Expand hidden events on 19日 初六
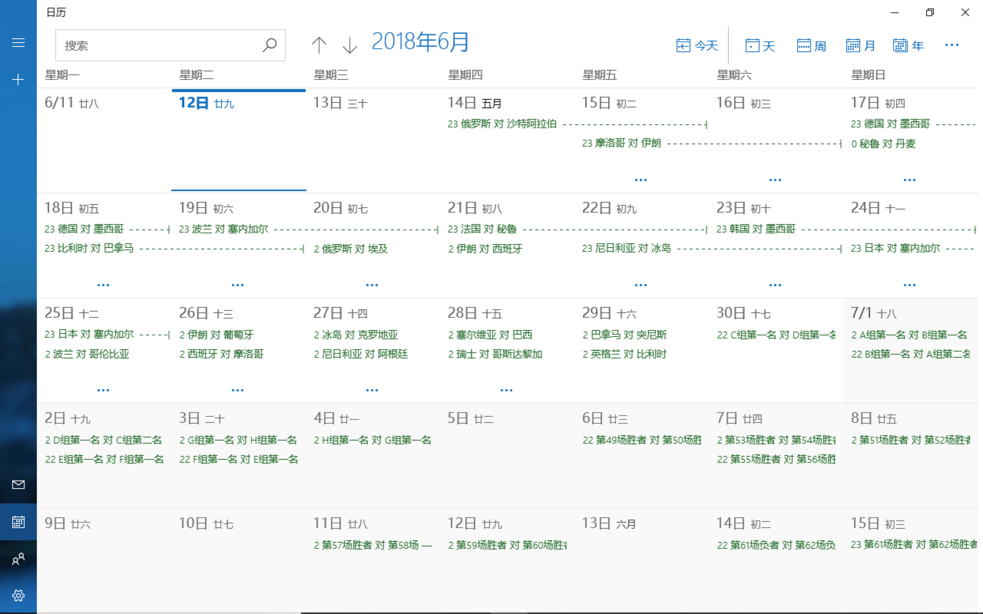 [238, 285]
